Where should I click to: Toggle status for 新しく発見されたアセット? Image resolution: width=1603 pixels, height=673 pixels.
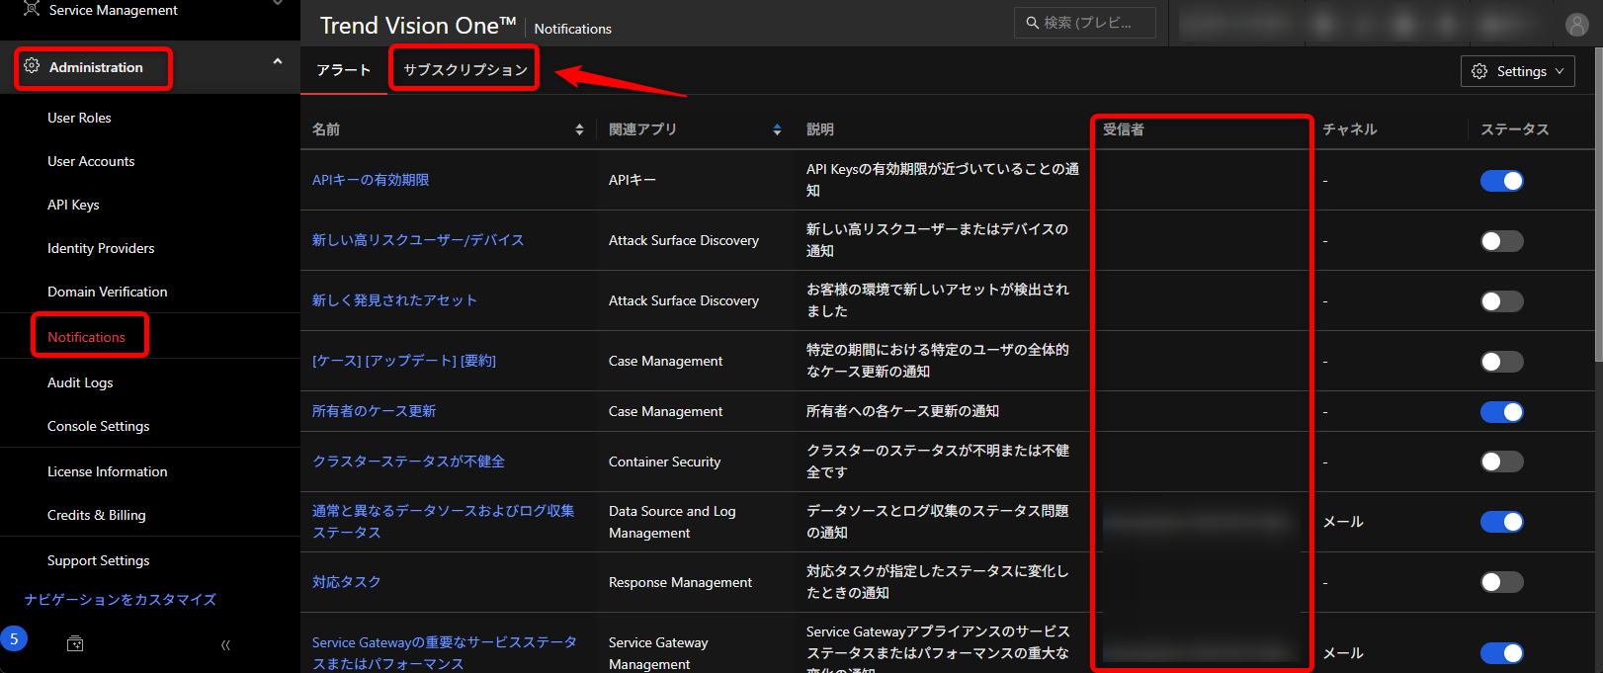click(1501, 301)
